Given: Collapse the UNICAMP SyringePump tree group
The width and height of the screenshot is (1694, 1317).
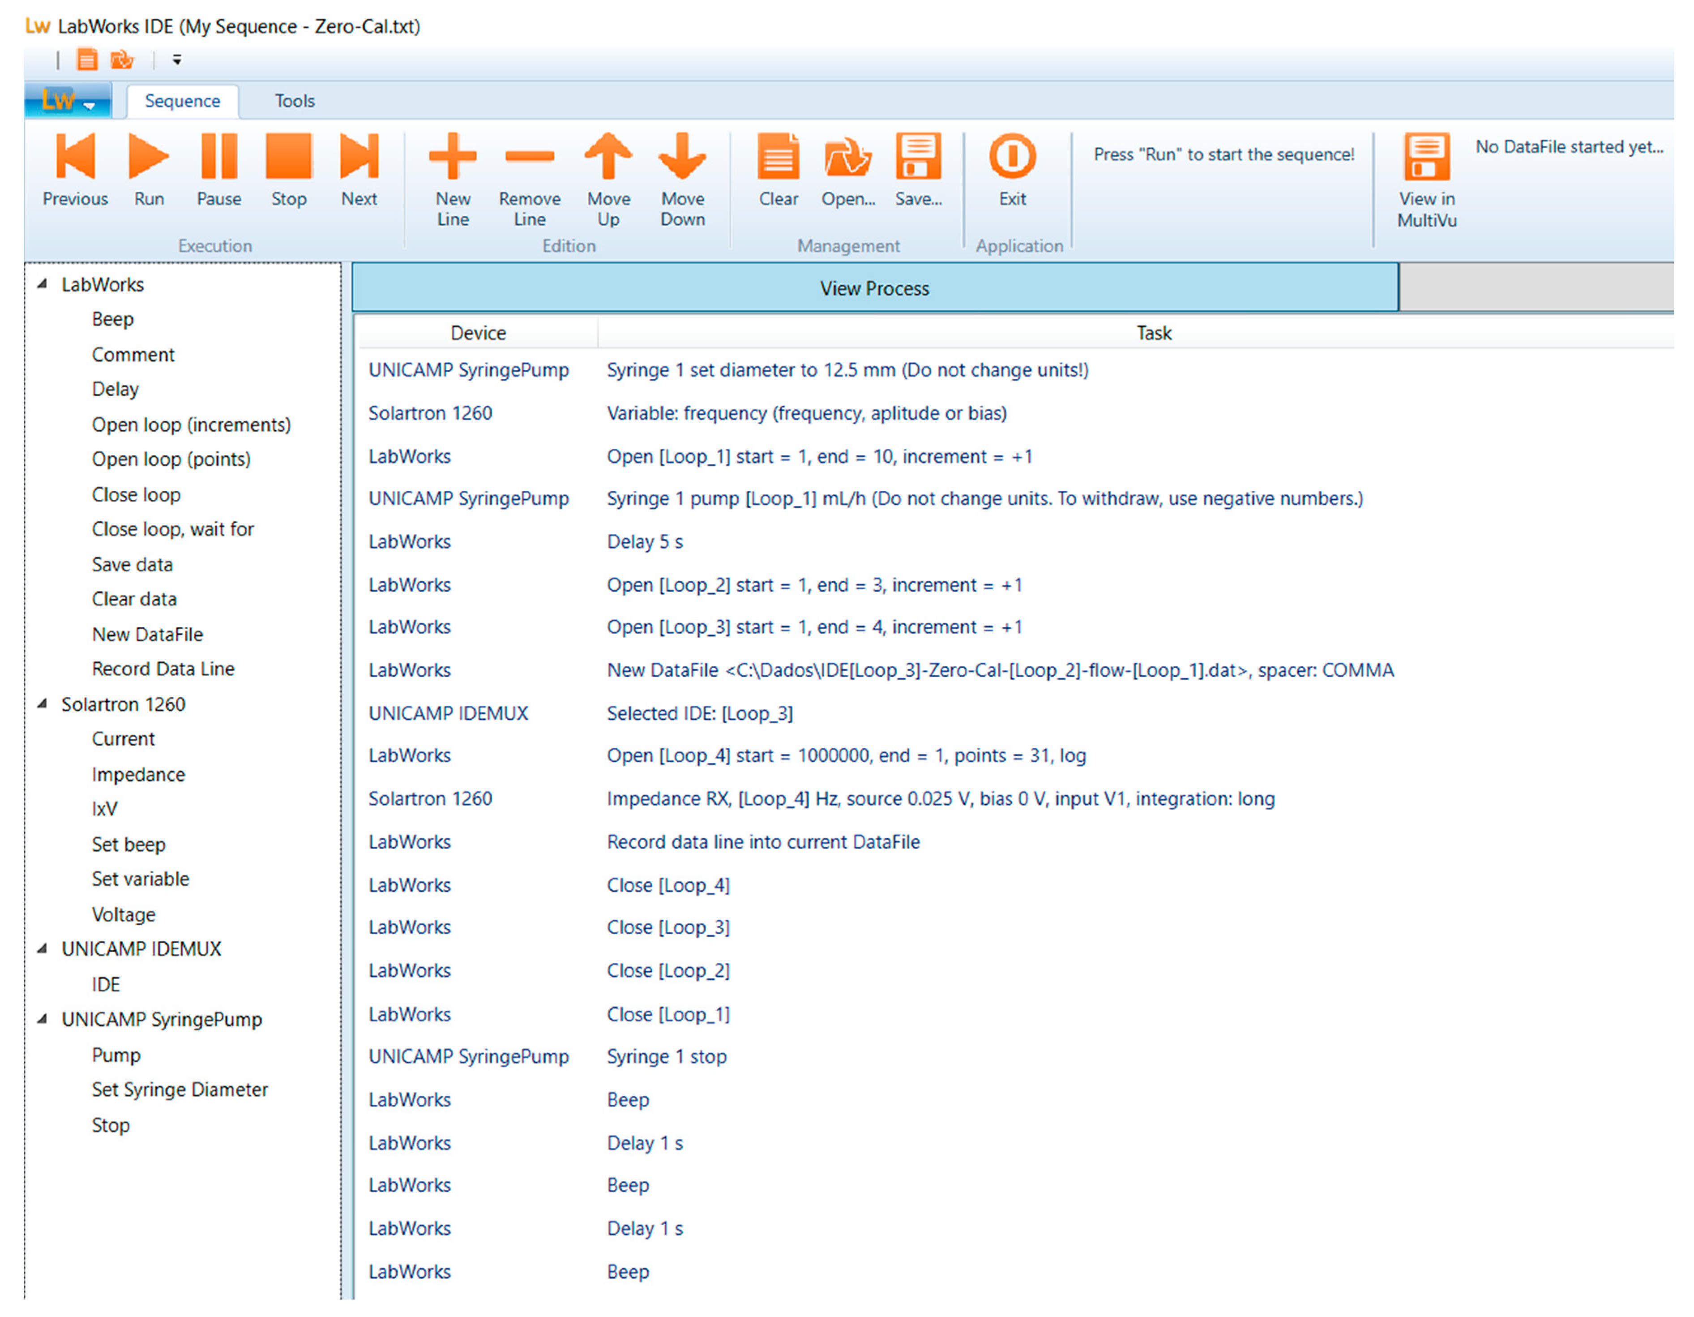Looking at the screenshot, I should (43, 1019).
